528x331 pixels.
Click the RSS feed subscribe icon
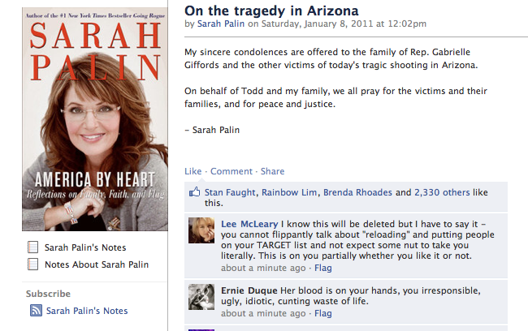click(x=36, y=310)
